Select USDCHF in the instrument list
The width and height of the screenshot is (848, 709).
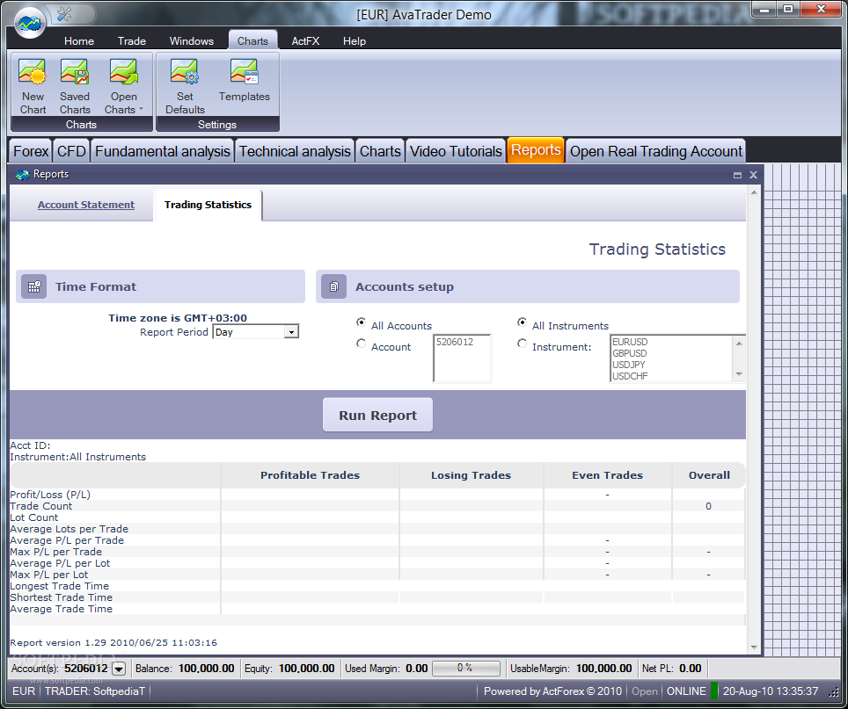[630, 376]
